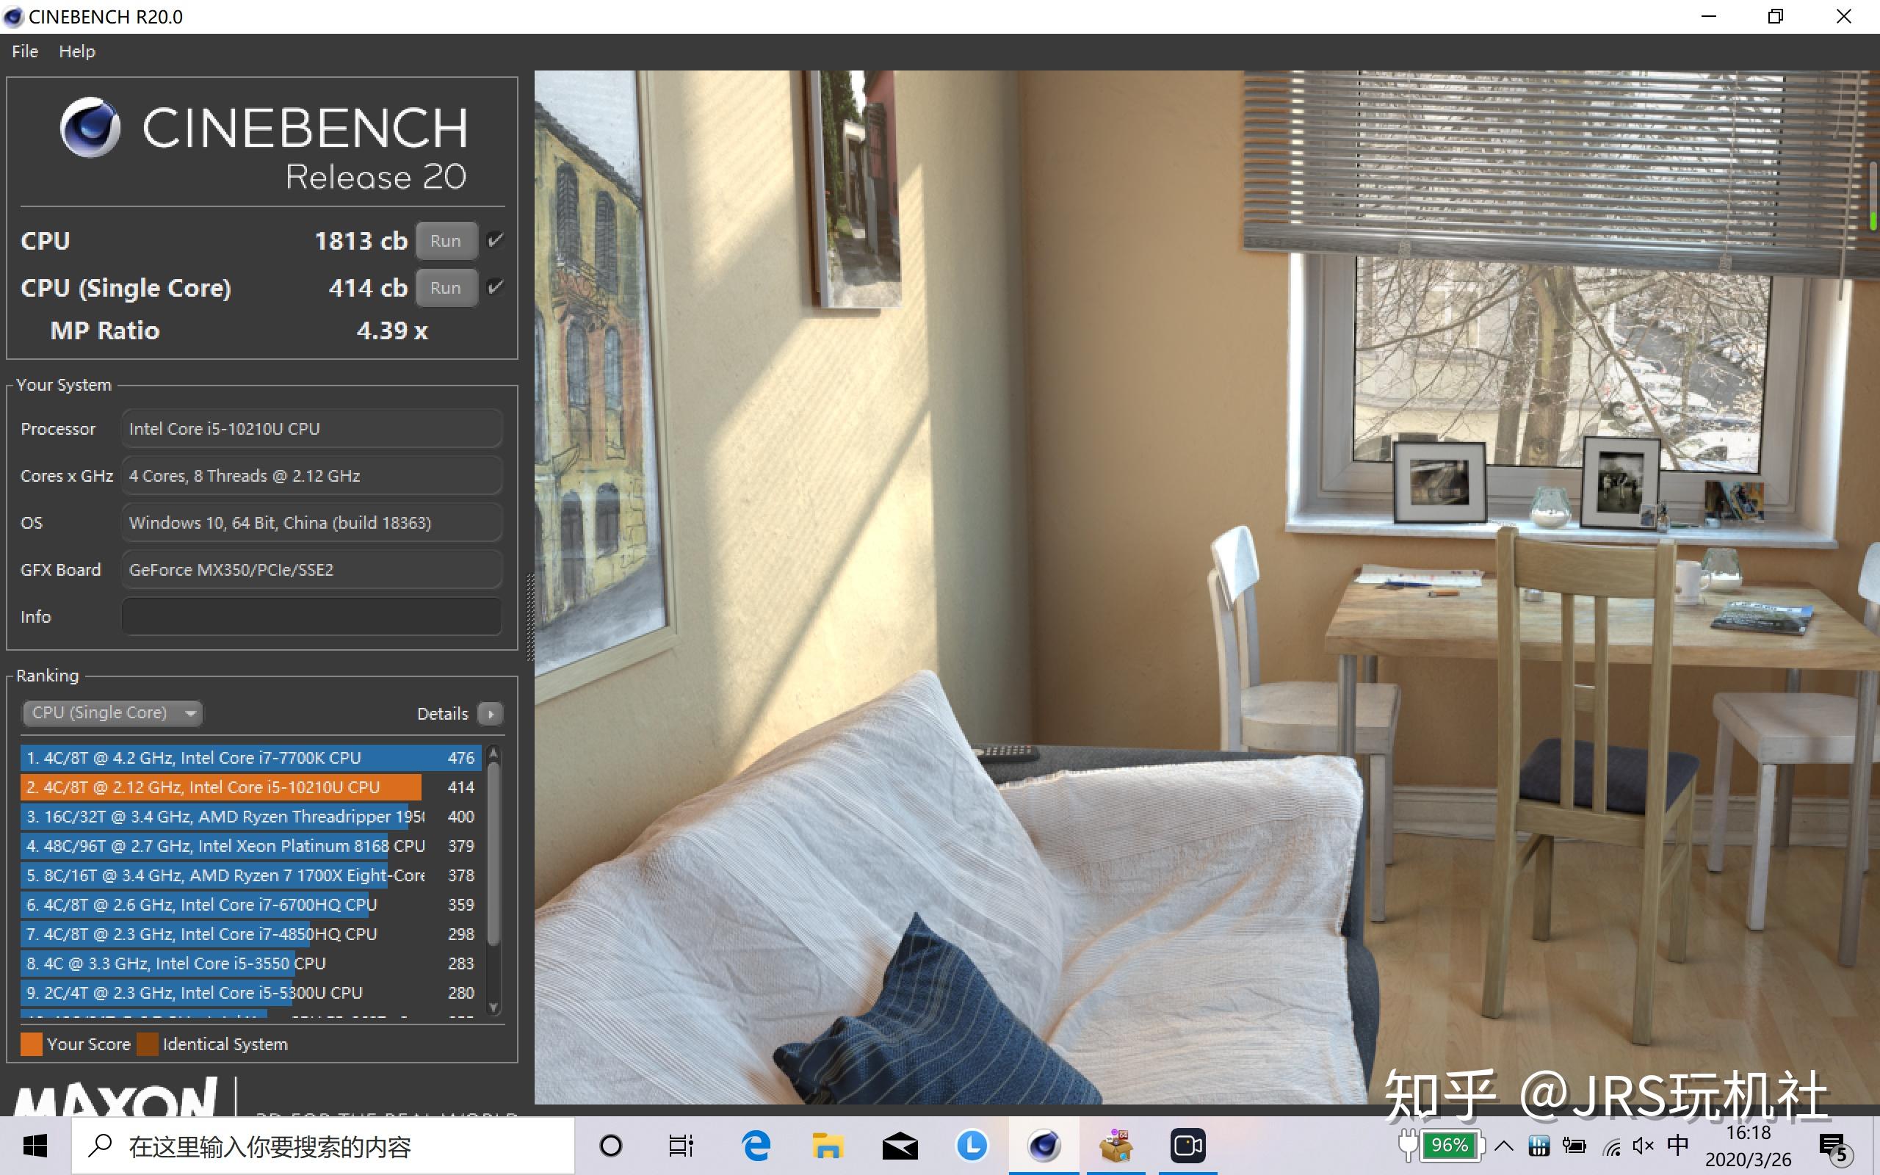Image resolution: width=1880 pixels, height=1175 pixels.
Task: Open the Help menu
Action: (x=77, y=51)
